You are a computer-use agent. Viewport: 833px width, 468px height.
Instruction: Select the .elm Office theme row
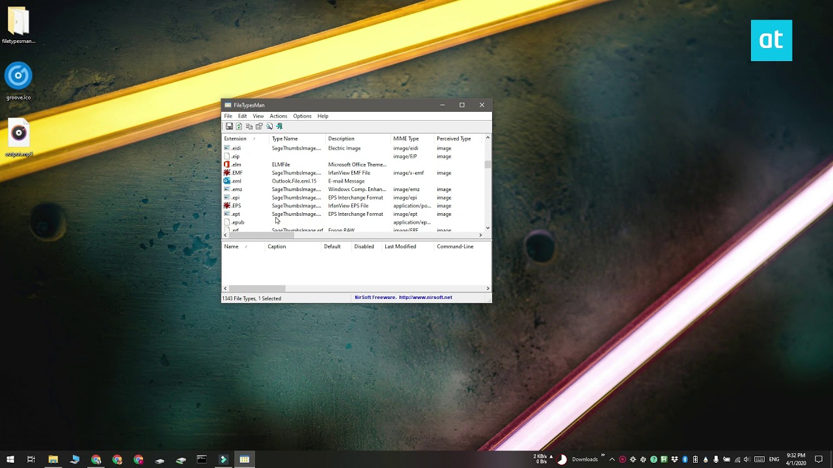click(353, 164)
